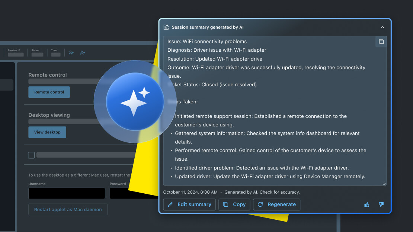The width and height of the screenshot is (413, 232).
Task: Click the 'Desktop viewing' section heading
Action: (49, 115)
